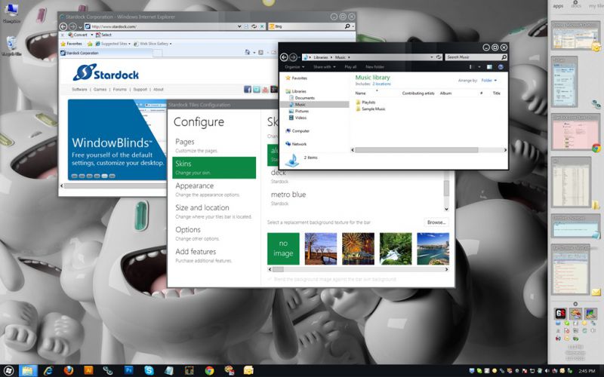Click the Facebook icon on Stardock page
This screenshot has height=377, width=604.
coord(248,90)
